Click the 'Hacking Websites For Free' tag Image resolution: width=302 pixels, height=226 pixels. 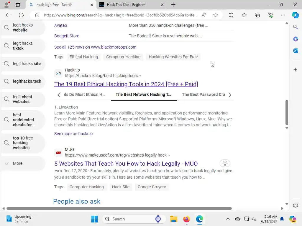[173, 57]
